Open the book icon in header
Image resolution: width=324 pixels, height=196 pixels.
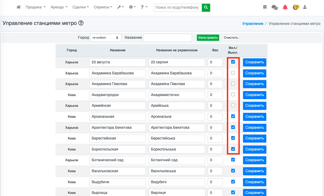(x=265, y=7)
